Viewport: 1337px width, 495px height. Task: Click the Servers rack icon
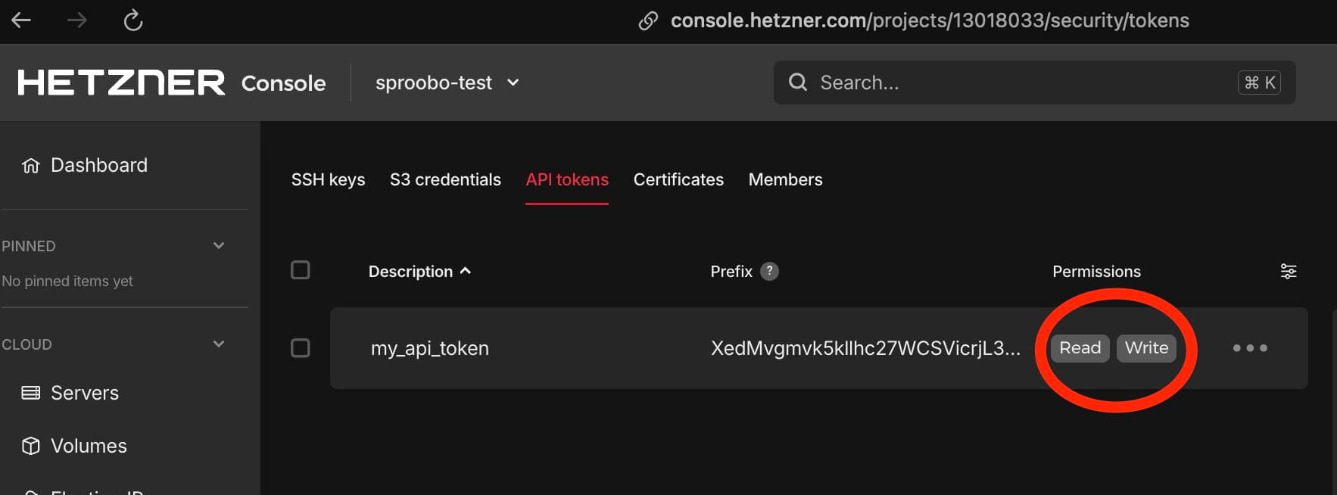click(x=30, y=393)
